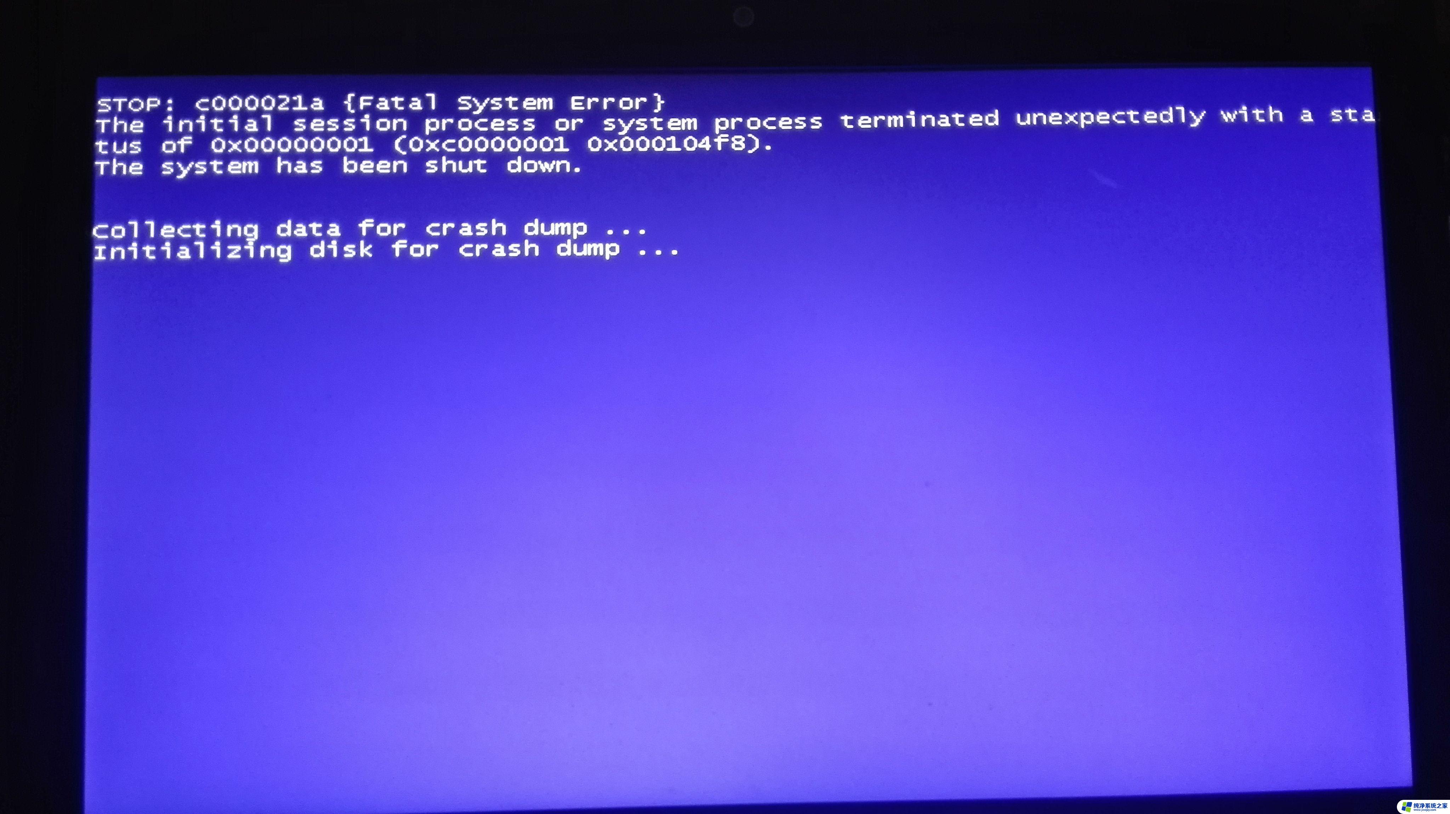Select the blue screen background area
This screenshot has width=1450, height=814.
[x=725, y=498]
